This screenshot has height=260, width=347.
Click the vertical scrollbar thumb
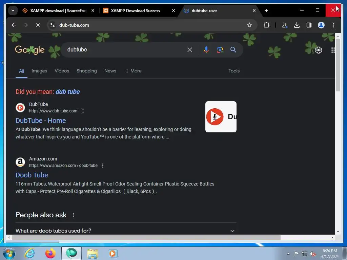338,65
